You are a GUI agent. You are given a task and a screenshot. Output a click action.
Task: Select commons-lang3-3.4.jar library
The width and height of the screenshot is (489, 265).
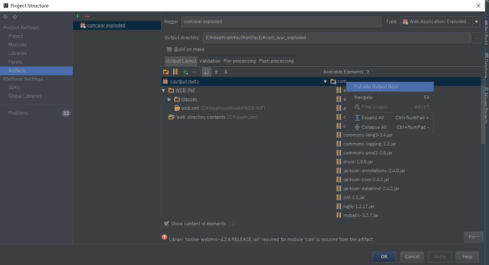[x=368, y=135]
